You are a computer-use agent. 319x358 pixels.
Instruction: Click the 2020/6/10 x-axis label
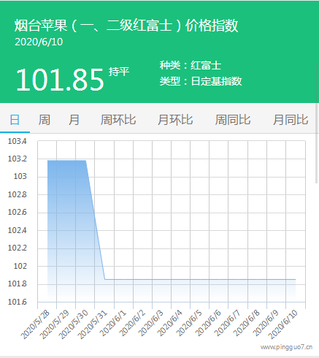[283, 324]
